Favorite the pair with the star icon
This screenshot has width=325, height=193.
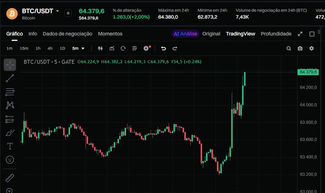tap(68, 13)
